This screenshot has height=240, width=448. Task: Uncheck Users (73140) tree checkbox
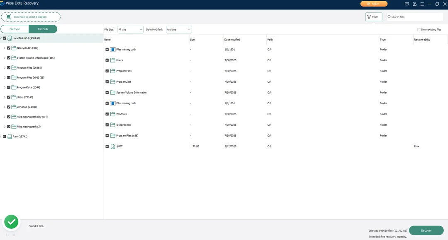pos(9,97)
